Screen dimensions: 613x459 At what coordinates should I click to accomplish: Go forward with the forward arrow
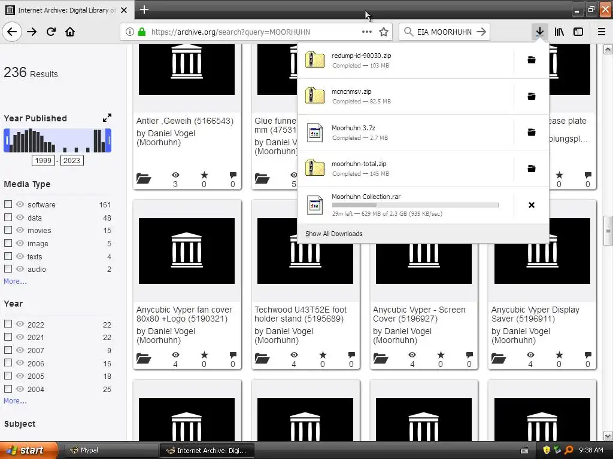32,32
